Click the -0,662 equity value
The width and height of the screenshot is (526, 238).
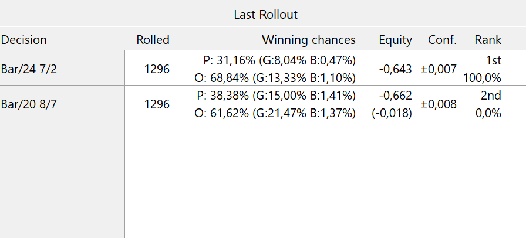coord(395,95)
